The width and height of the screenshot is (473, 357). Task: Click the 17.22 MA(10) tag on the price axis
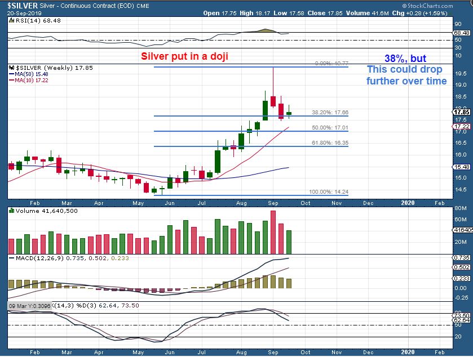pyautogui.click(x=462, y=127)
